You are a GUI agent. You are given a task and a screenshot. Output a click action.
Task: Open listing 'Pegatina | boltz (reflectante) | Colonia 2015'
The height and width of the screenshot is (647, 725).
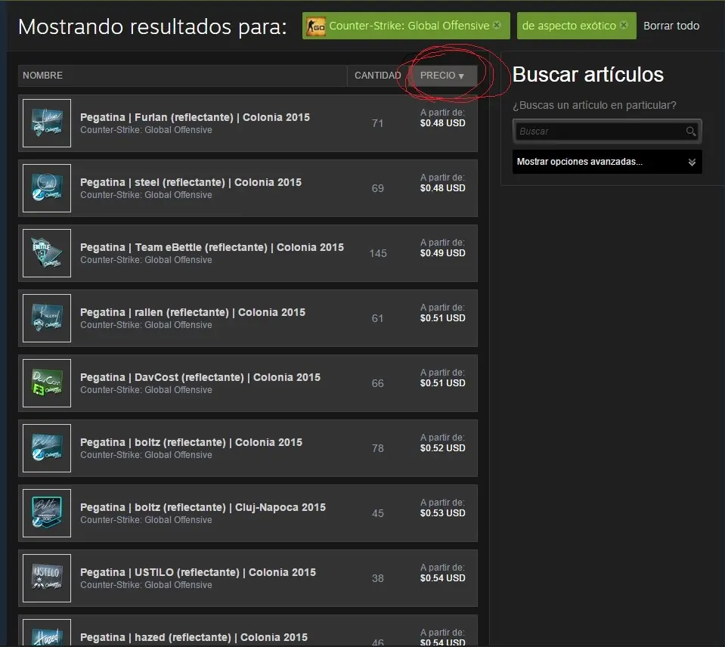coord(191,442)
